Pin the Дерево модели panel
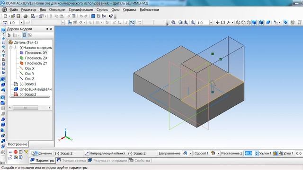This screenshot has width=303, height=170. click(47, 29)
